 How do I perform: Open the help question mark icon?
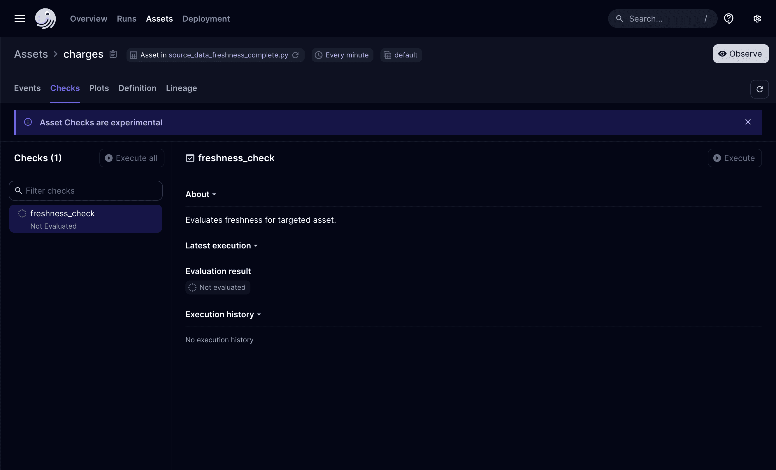pos(729,19)
